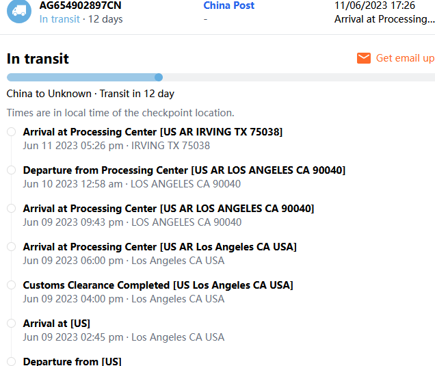Select the Irving TX arrival checkpoint marker
Viewport: 435px width, 366px height.
click(11, 132)
